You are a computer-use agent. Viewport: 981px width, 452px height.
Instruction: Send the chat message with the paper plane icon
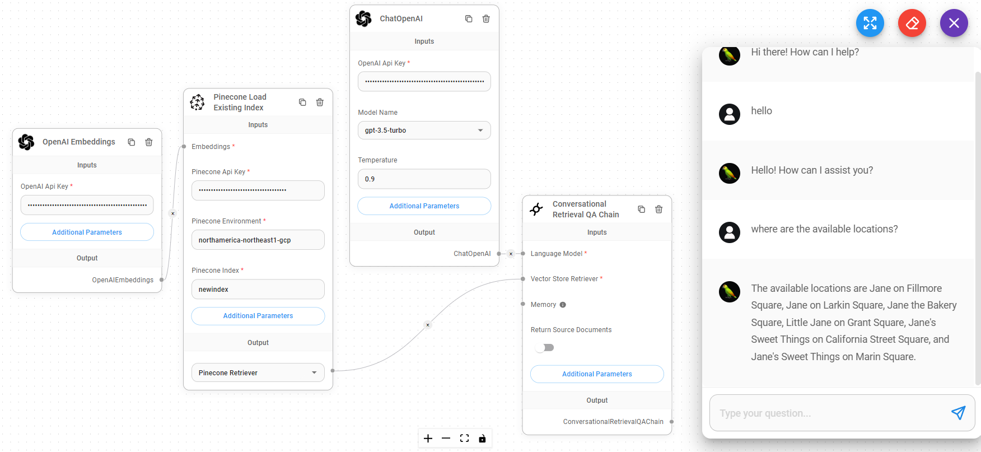(x=958, y=413)
